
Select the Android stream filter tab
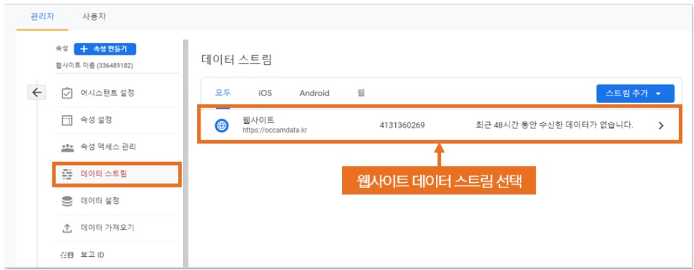click(314, 93)
